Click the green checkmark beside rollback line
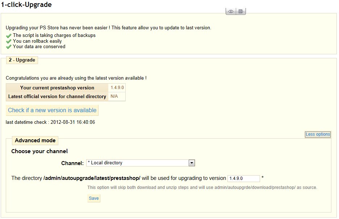339x219 pixels. point(9,41)
